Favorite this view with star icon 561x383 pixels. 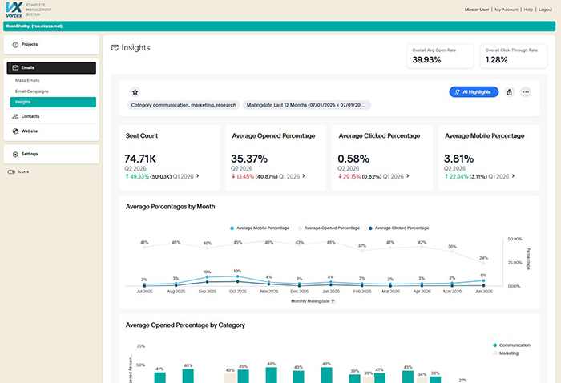[x=135, y=92]
